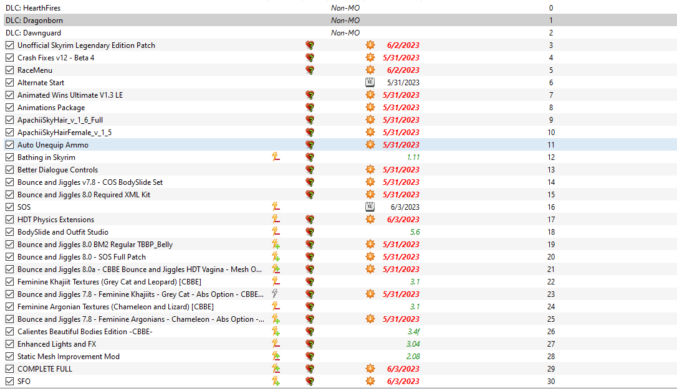Click the Nexus category icon for Unofficial Skyrim Legendary Edition Patch
Image resolution: width=677 pixels, height=389 pixels.
tap(370, 45)
